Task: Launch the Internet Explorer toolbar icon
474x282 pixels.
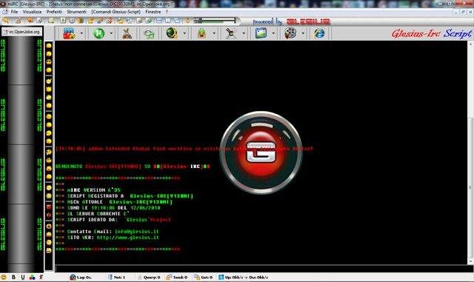Action: [319, 33]
